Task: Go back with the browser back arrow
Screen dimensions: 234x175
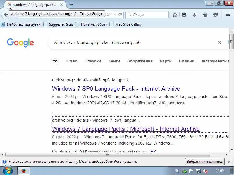Action: tap(6, 15)
